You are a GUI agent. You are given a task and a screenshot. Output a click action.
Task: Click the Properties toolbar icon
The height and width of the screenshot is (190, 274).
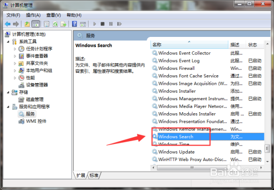[46, 24]
